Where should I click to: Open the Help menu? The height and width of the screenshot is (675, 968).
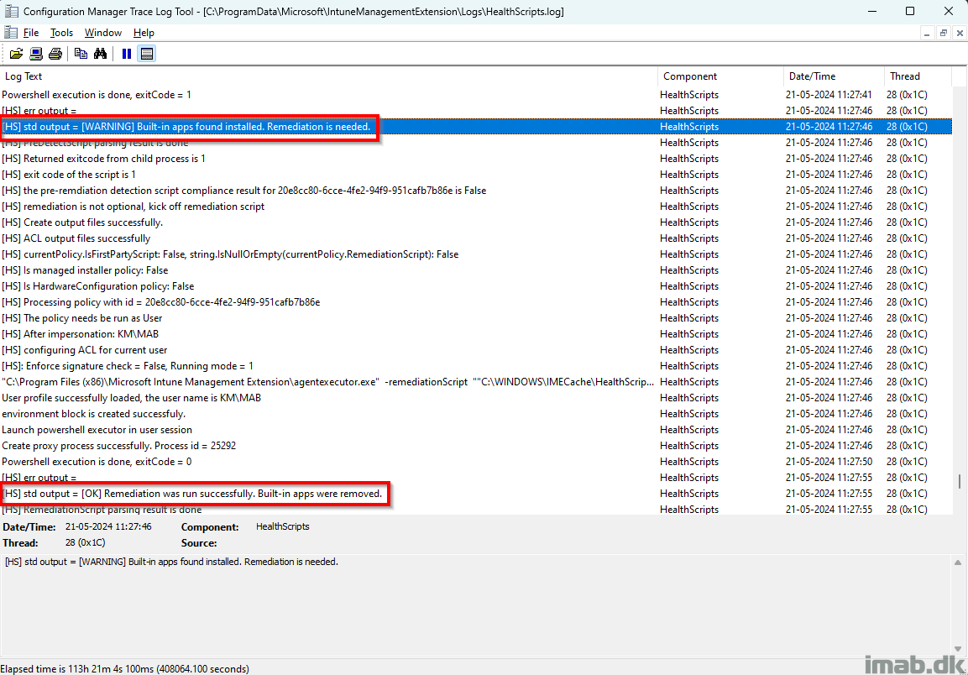(144, 33)
